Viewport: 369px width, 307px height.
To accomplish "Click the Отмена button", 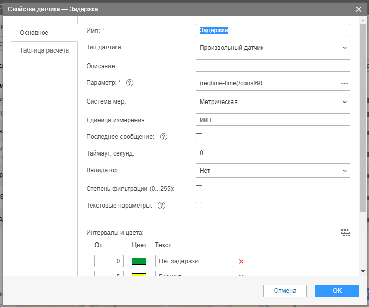I will click(x=285, y=291).
